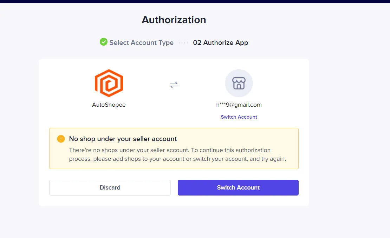
Task: Click the orange AutoShopee hexagon logo
Action: pos(109,83)
